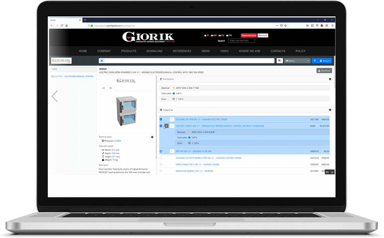Open a new browser tab with plus

(x=85, y=20)
